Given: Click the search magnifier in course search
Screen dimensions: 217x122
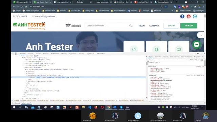Looking at the screenshot, I should tap(130, 26).
